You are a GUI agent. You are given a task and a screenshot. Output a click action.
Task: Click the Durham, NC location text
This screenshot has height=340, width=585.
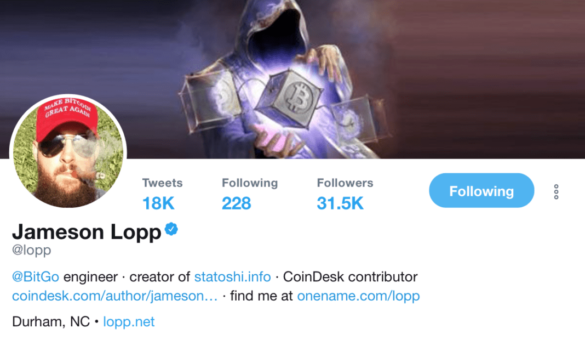[51, 322]
